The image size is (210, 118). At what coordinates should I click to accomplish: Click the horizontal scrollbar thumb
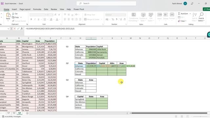169,113
